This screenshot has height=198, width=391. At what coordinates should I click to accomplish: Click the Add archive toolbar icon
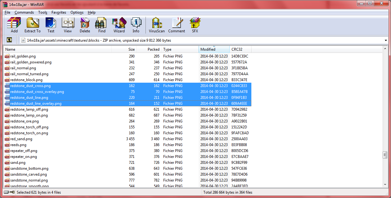[x=14, y=25]
